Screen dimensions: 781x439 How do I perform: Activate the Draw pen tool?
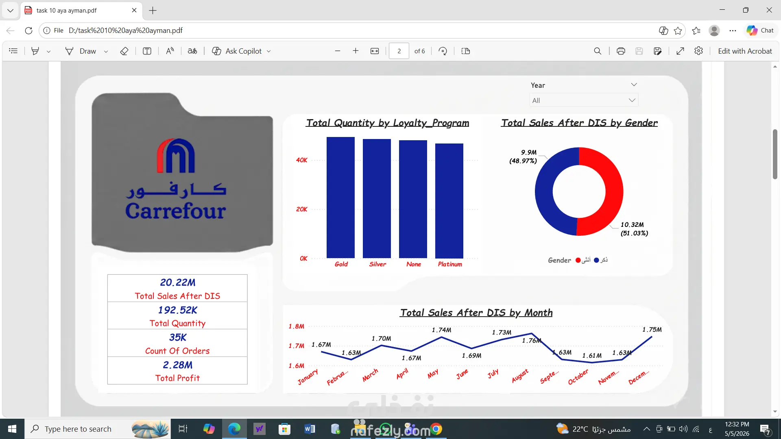pyautogui.click(x=81, y=51)
